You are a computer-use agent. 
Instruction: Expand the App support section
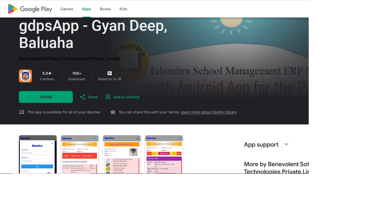coord(286,144)
